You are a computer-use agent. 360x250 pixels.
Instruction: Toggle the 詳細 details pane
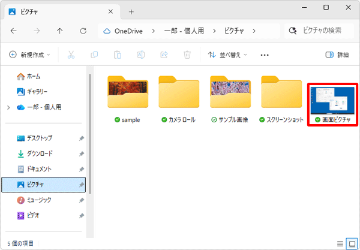tap(337, 55)
